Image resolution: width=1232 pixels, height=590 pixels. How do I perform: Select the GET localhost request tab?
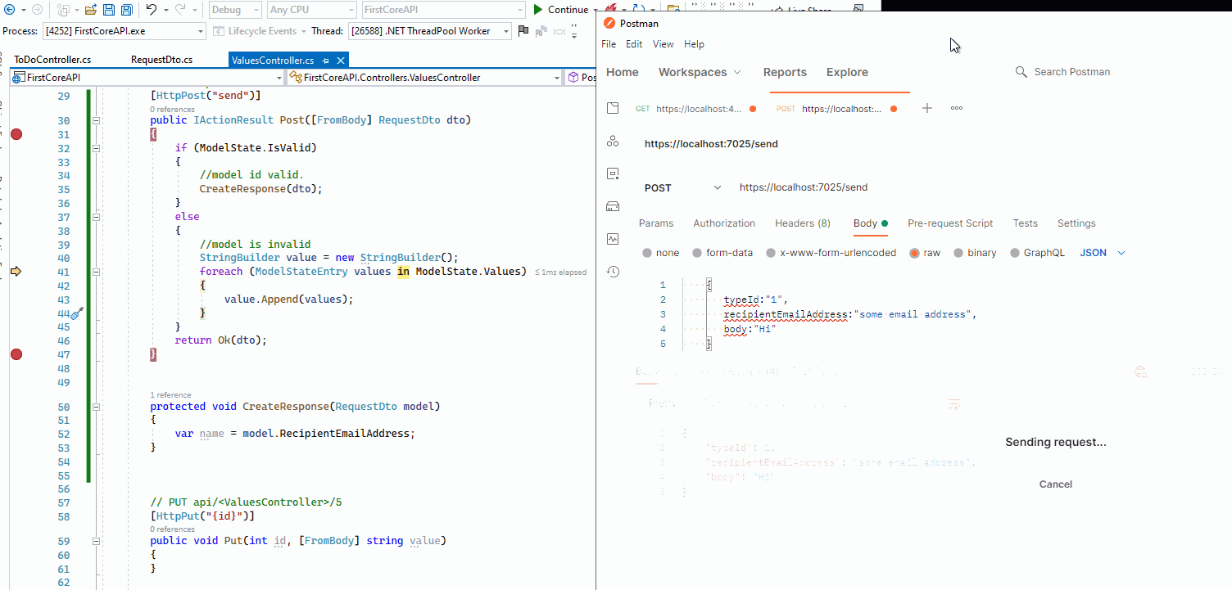[695, 109]
